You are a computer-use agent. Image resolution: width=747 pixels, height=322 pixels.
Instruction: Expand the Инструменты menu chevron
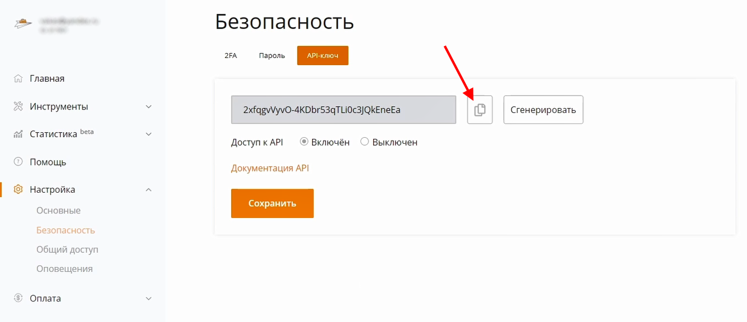[149, 107]
